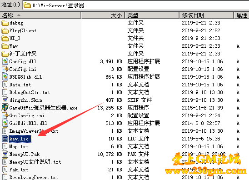Click the GameOfMir登录器生成器.exe application icon
The width and height of the screenshot is (249, 180).
click(x=5, y=108)
